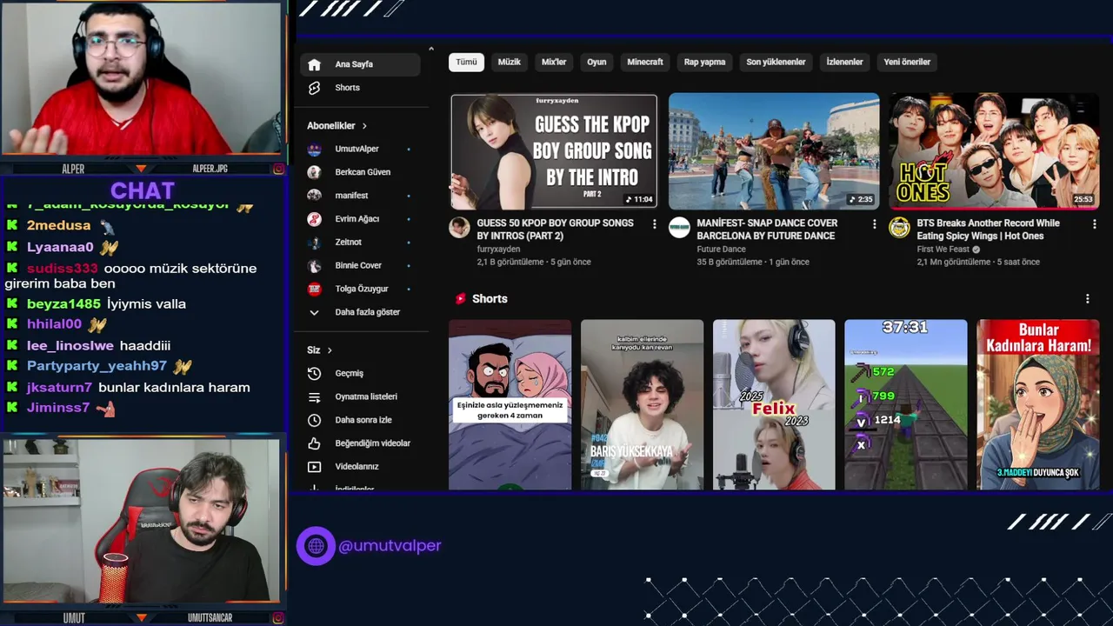
Task: Select the Yeni öneriler filter chip
Action: (x=907, y=63)
